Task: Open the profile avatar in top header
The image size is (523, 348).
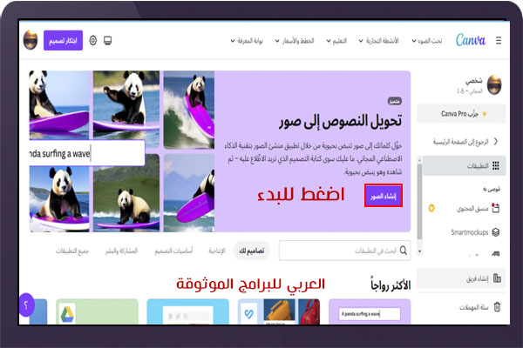Action: [x=31, y=40]
